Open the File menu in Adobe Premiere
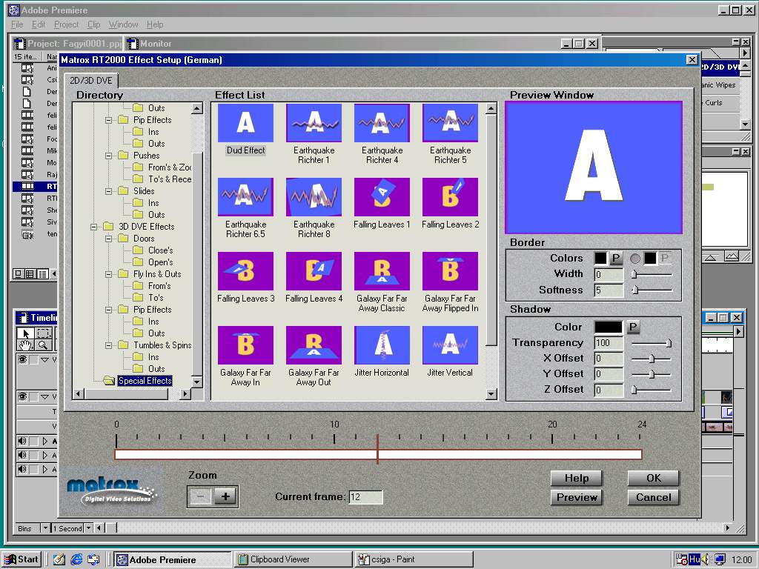The width and height of the screenshot is (759, 569). [x=17, y=24]
